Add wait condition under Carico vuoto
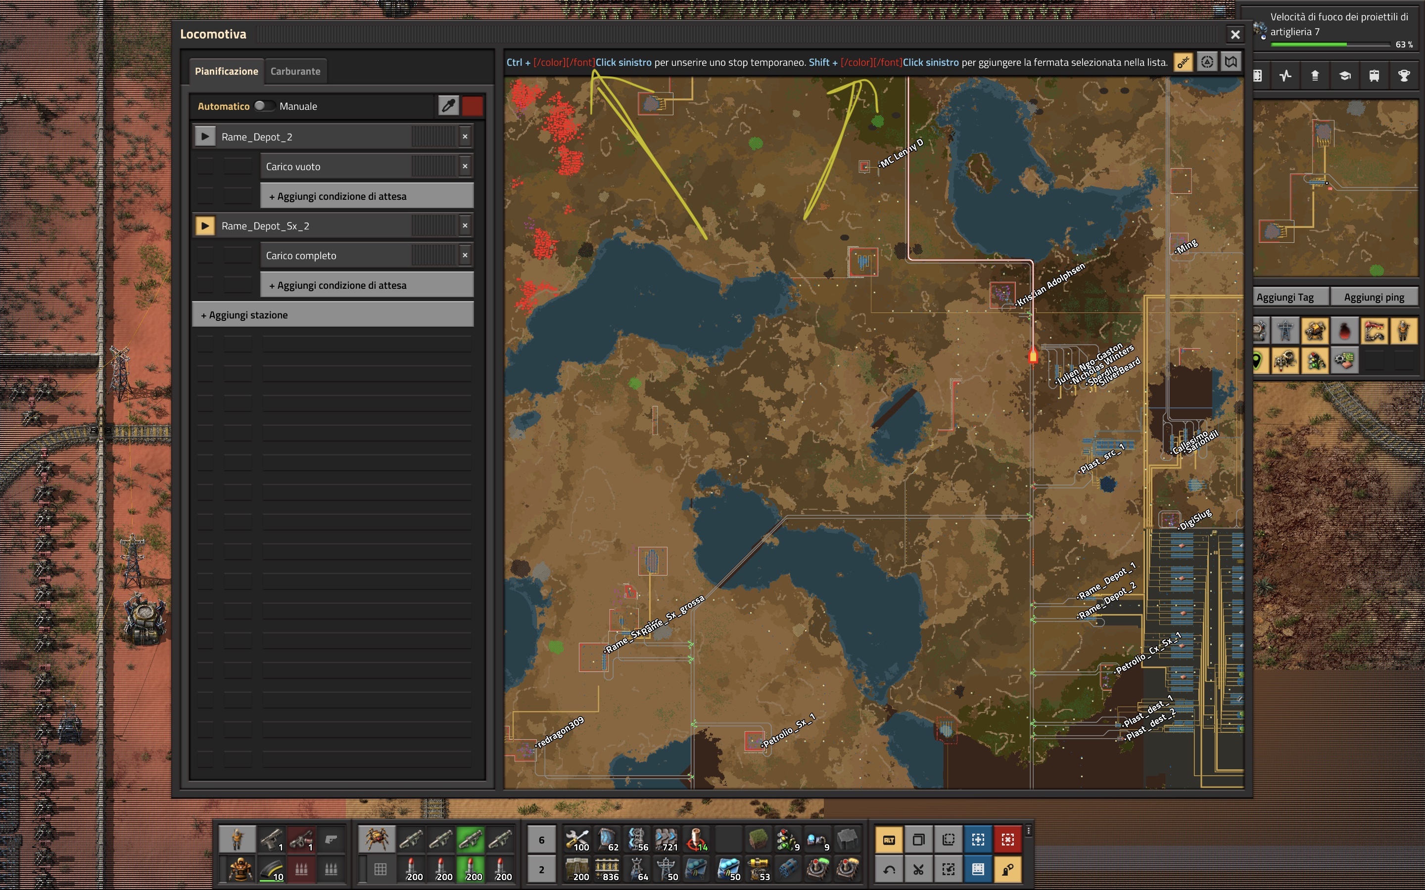This screenshot has width=1425, height=890. (367, 196)
